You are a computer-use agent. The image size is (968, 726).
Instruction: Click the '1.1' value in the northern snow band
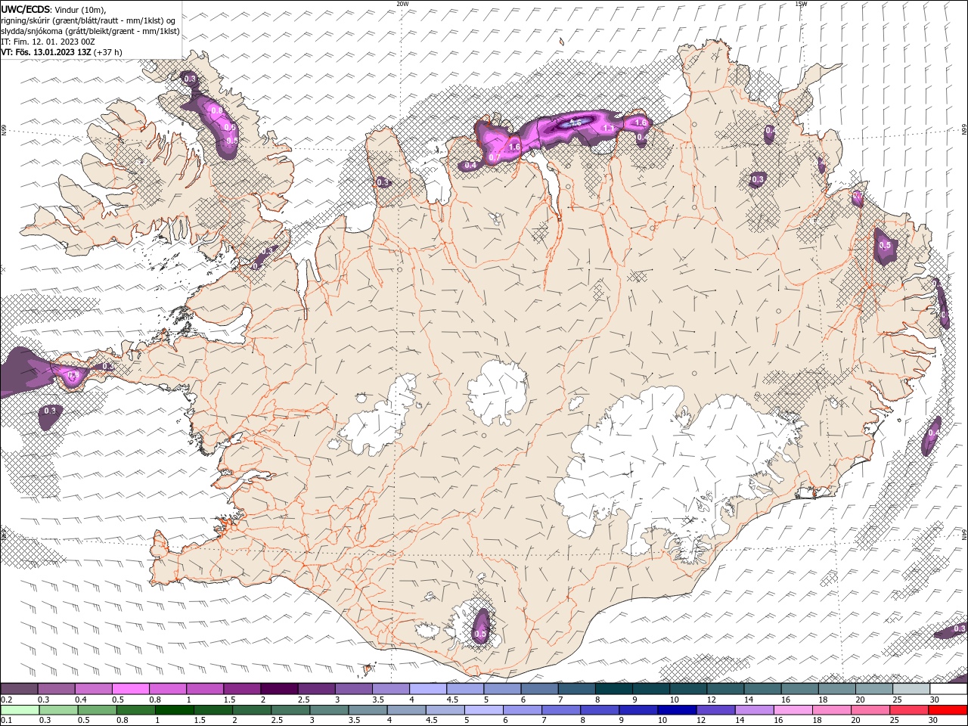(x=609, y=129)
